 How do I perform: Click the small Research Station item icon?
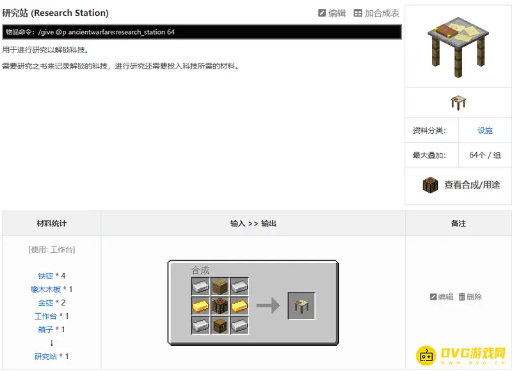(x=458, y=102)
